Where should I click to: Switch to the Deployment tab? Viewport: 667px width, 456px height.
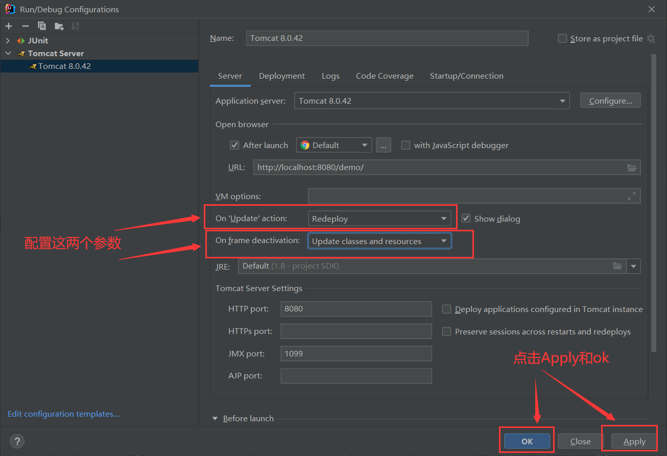coord(282,76)
